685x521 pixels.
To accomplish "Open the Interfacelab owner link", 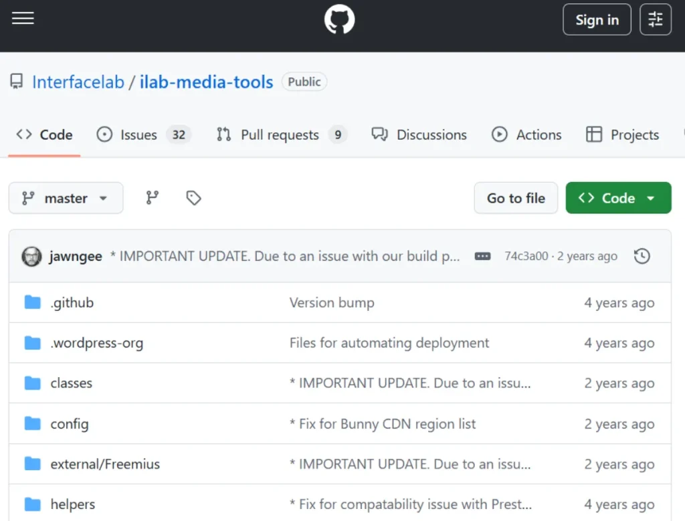I will coord(78,82).
